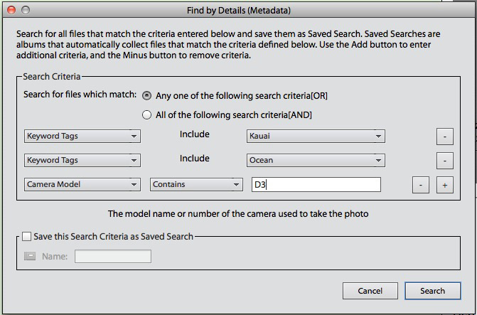The width and height of the screenshot is (477, 315).
Task: Select Any one of the criteria [OR]
Action: tap(146, 96)
